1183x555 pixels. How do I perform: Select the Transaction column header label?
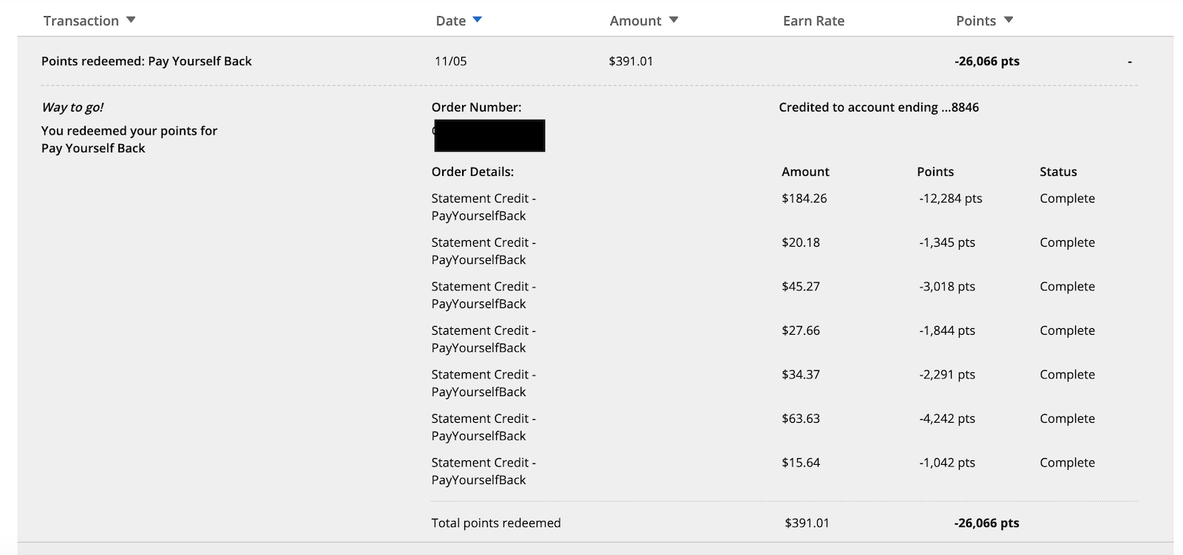[x=81, y=21]
